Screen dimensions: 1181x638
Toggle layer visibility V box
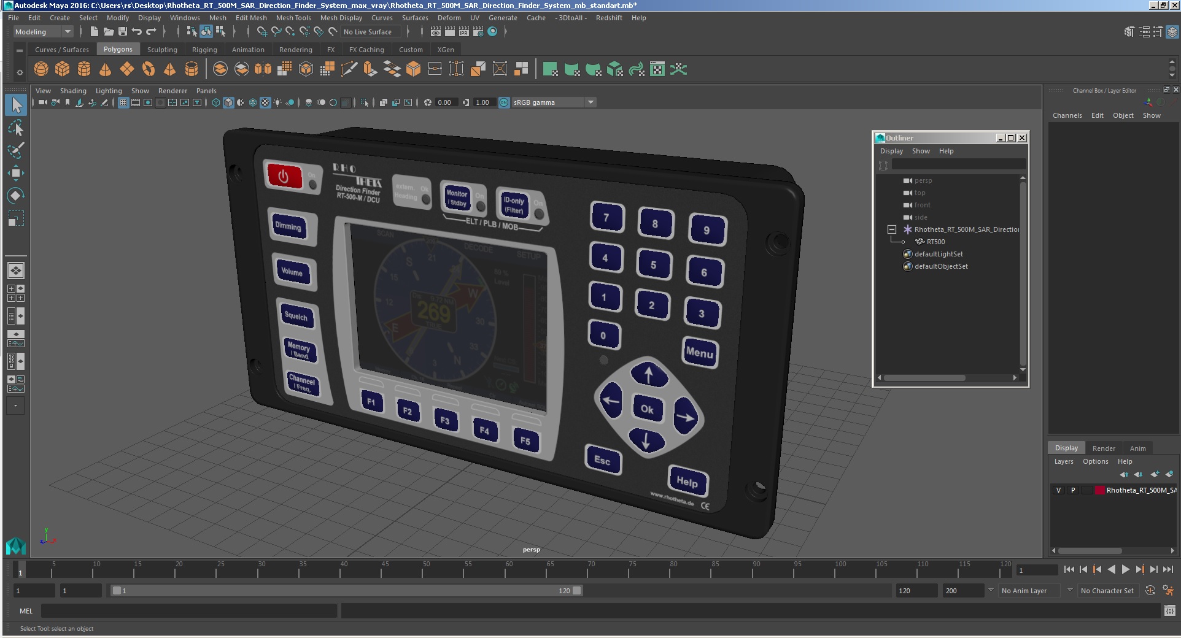(x=1058, y=490)
